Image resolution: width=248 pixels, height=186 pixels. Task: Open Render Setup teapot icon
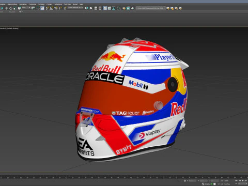click(x=124, y=8)
